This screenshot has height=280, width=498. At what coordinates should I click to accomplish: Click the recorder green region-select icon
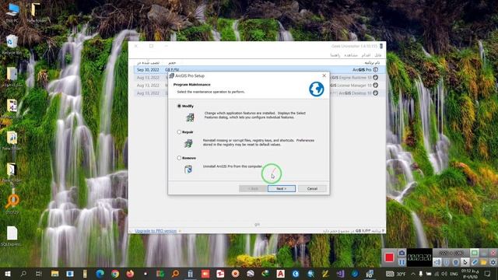coord(474,253)
